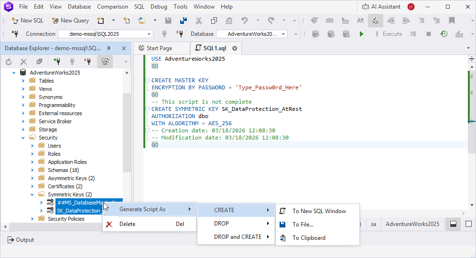Open the Database combo box AdventureWorks20...
476x258 pixels.
click(252, 34)
